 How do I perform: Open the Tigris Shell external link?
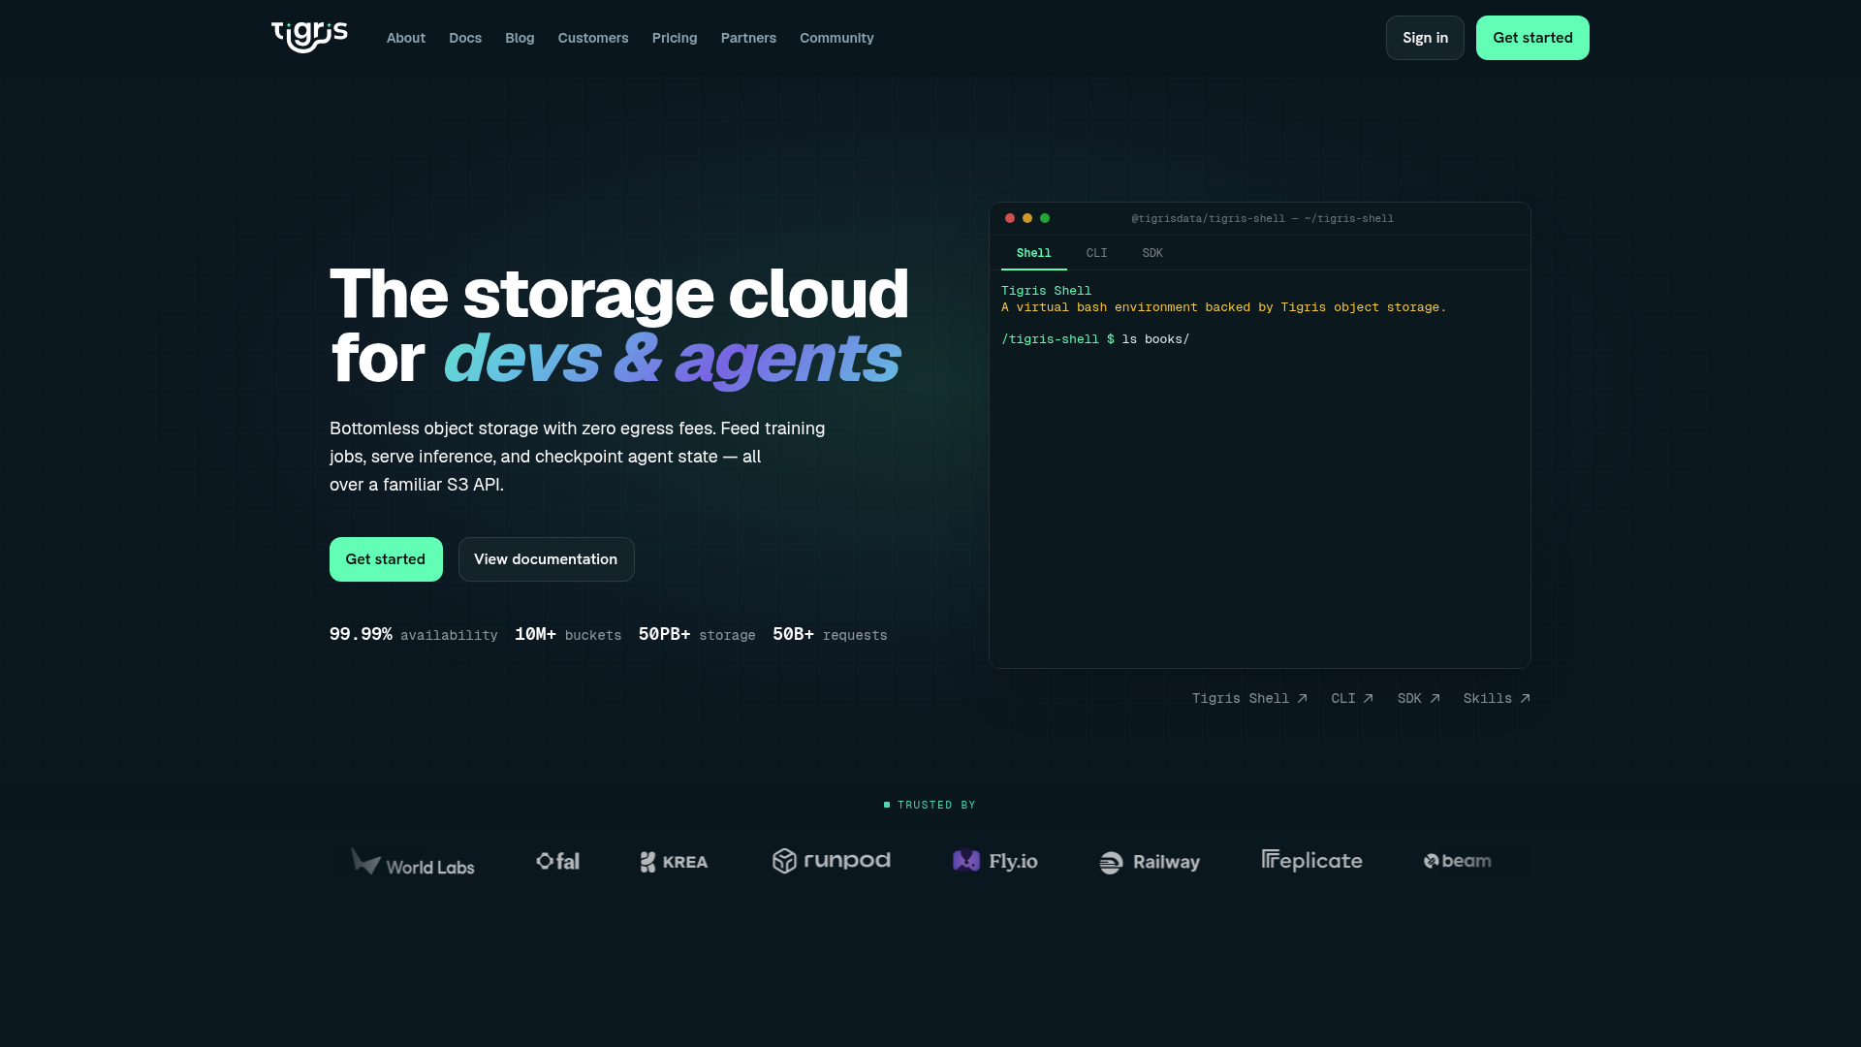pos(1249,698)
